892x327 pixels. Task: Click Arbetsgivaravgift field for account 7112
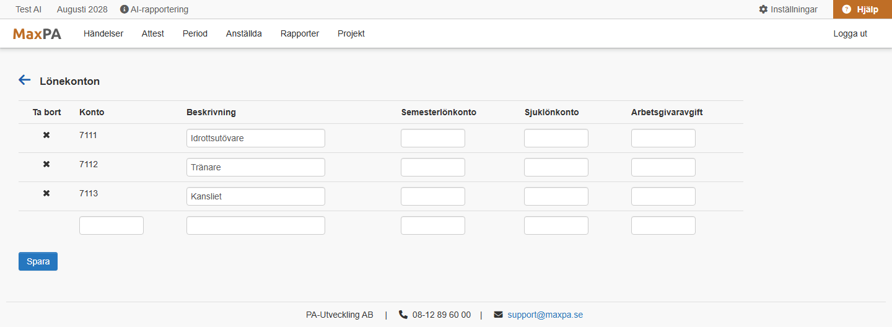(663, 167)
